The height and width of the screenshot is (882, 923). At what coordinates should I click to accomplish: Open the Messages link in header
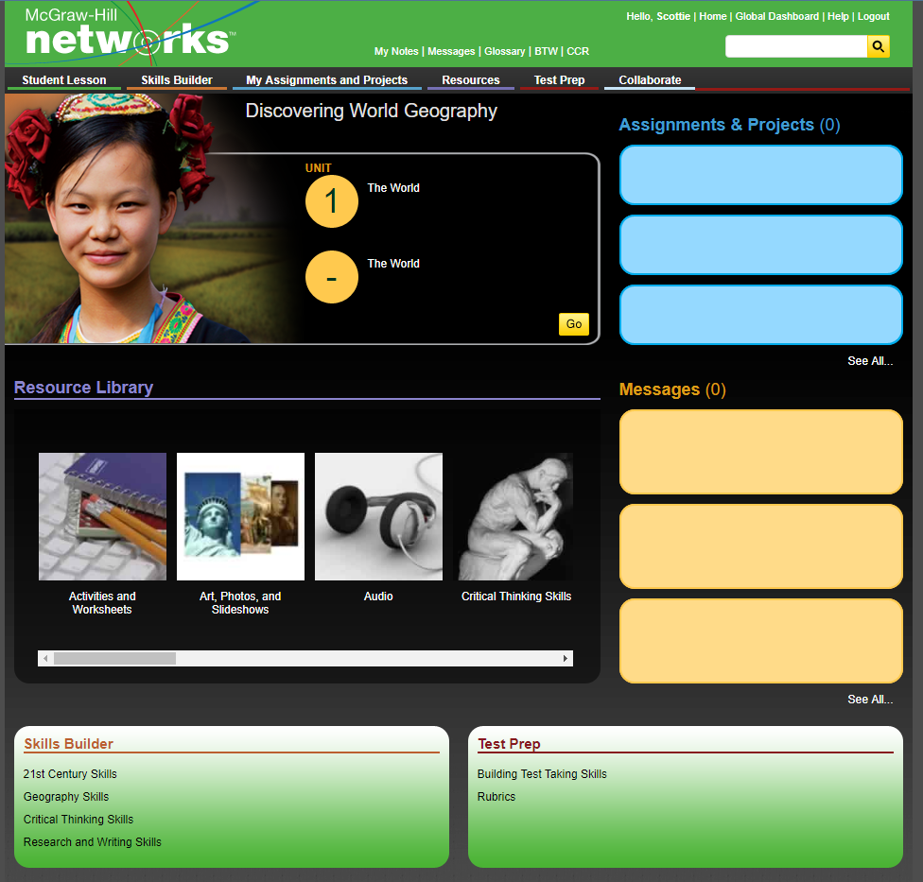(x=451, y=51)
